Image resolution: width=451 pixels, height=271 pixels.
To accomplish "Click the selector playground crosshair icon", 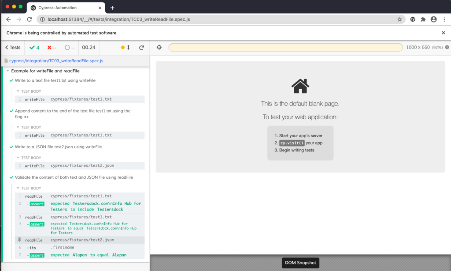I will coord(159,48).
